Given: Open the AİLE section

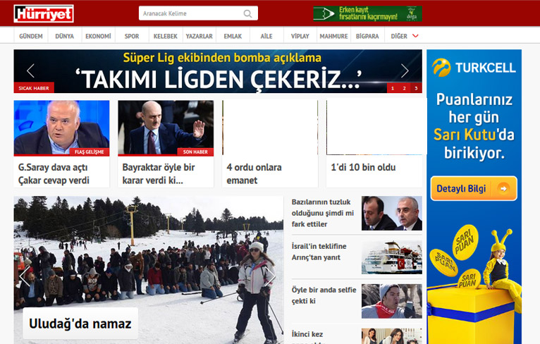Looking at the screenshot, I should (266, 36).
